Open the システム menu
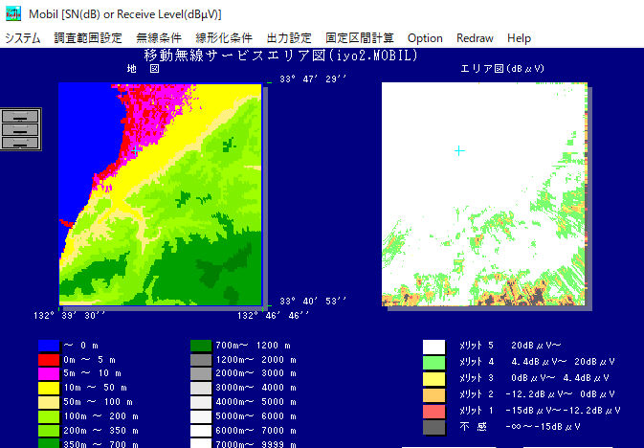 [x=23, y=38]
